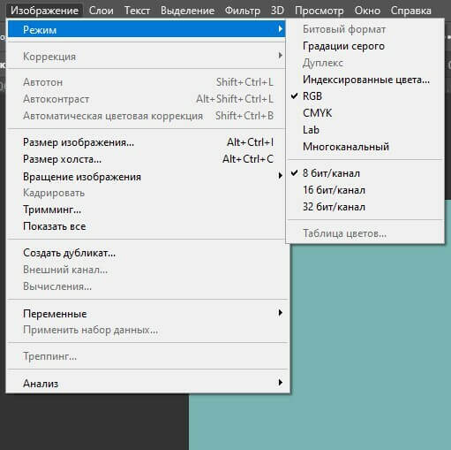Screen dimensions: 451x450
Task: Open the 3D menu
Action: click(x=277, y=11)
